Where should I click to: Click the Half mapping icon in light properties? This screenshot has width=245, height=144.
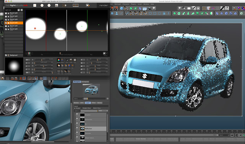pos(71,60)
